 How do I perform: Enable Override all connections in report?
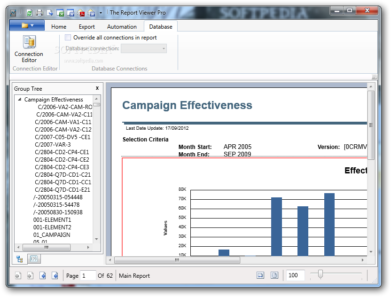click(68, 38)
